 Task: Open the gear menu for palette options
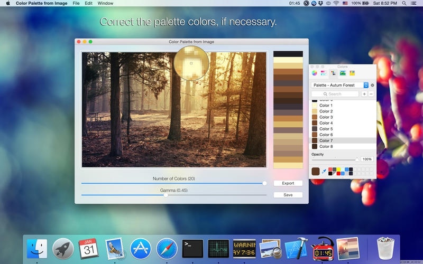[x=372, y=85]
